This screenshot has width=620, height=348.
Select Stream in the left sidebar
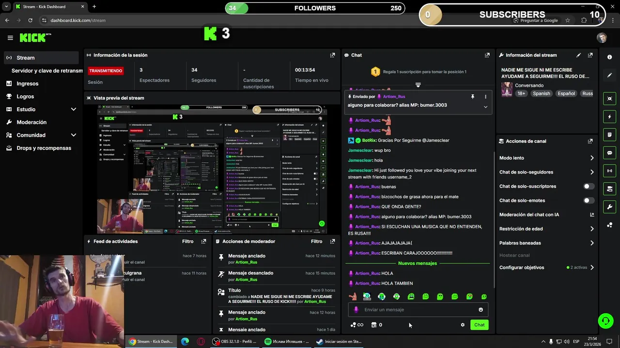click(41, 58)
